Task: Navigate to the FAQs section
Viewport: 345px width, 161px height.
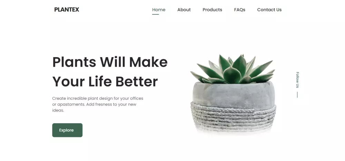Action: (240, 10)
